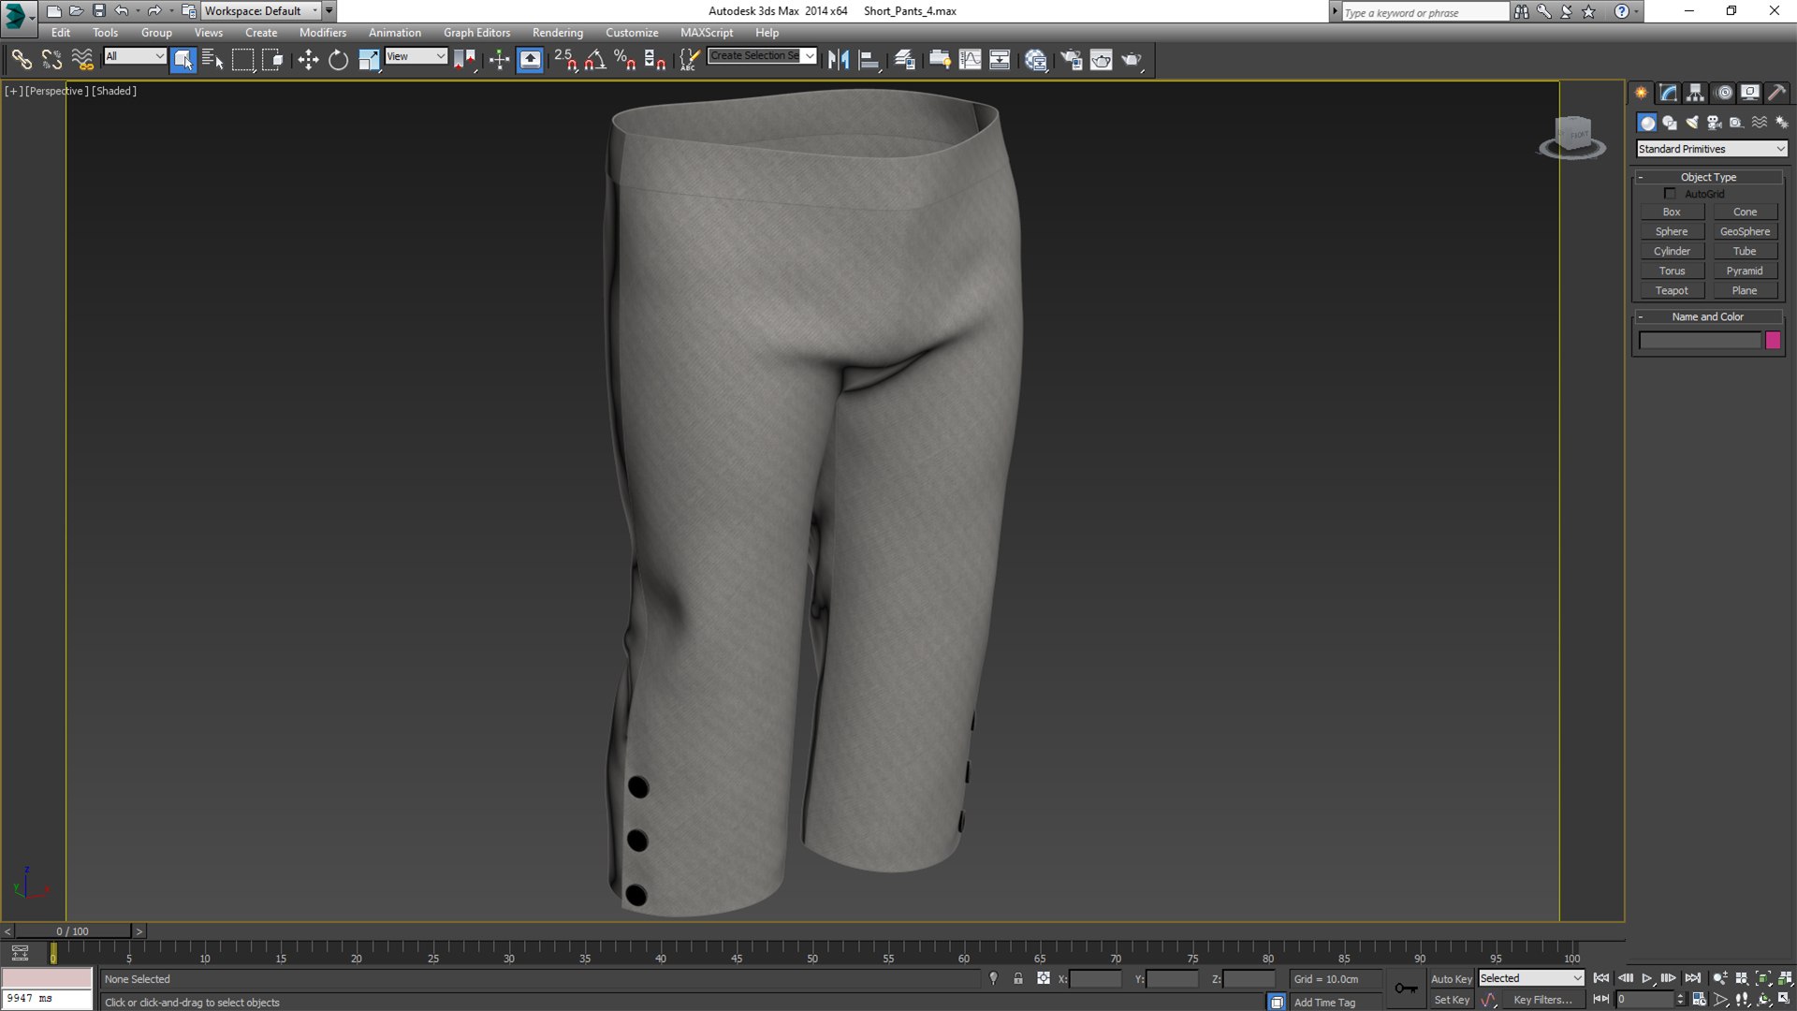Toggle 2.5D Snaps

point(565,60)
